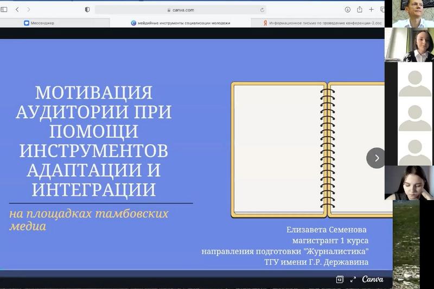This screenshot has width=434, height=289.
Task: Go back to previous page
Action: (x=17, y=10)
